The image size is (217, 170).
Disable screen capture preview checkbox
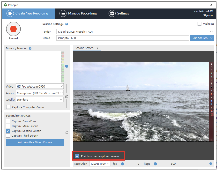[78, 156]
